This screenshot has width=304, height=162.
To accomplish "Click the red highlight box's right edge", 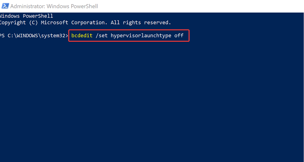I will tap(189, 35).
